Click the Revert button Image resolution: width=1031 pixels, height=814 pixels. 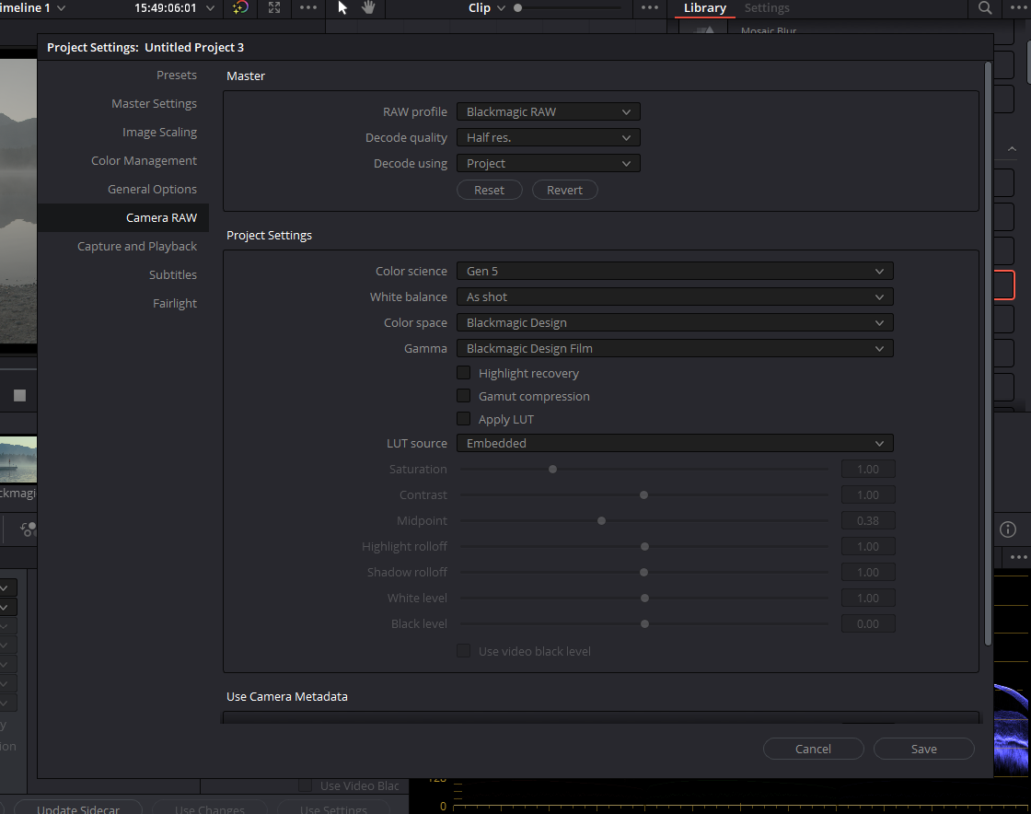[x=564, y=190]
